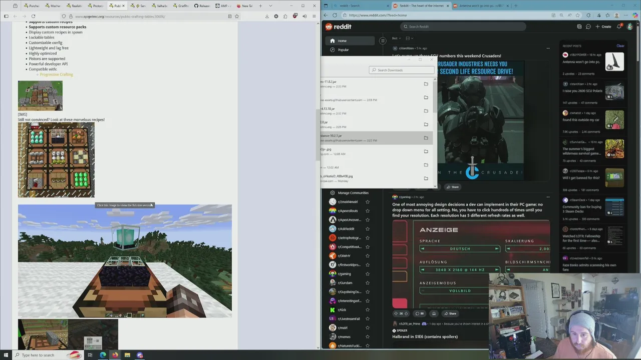Favorite the r/ApexRollouts community star
641x360 pixels.
pyautogui.click(x=368, y=211)
